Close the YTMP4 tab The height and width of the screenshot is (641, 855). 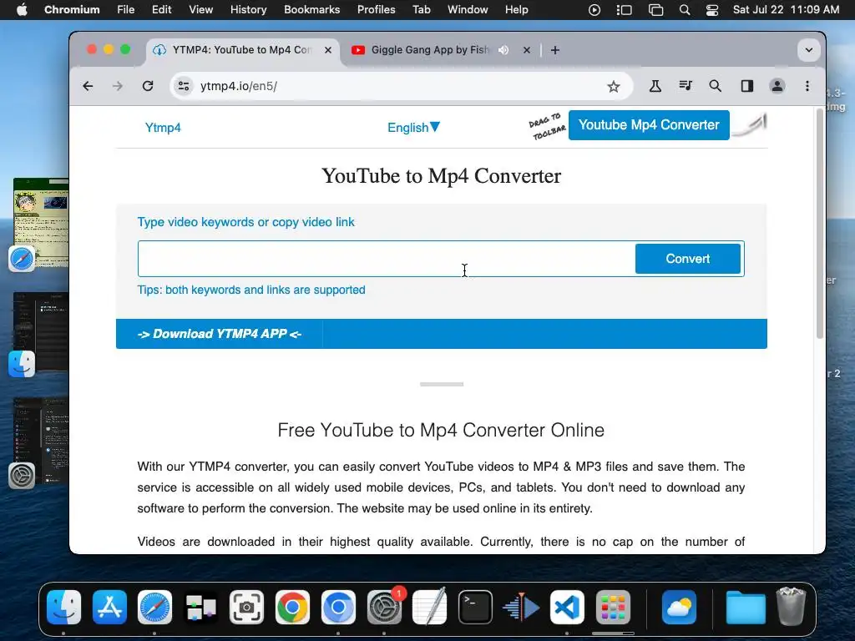[327, 50]
